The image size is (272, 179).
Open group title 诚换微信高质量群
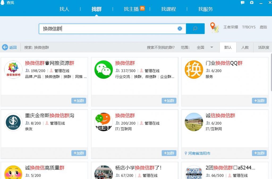(x=45, y=168)
